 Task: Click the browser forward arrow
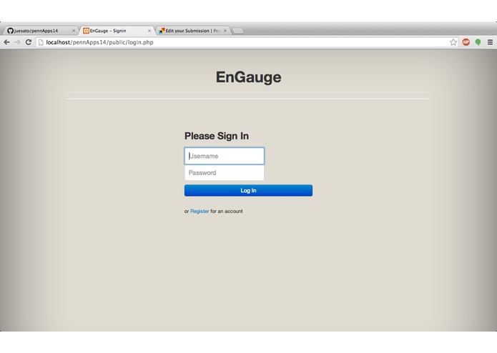click(x=17, y=42)
